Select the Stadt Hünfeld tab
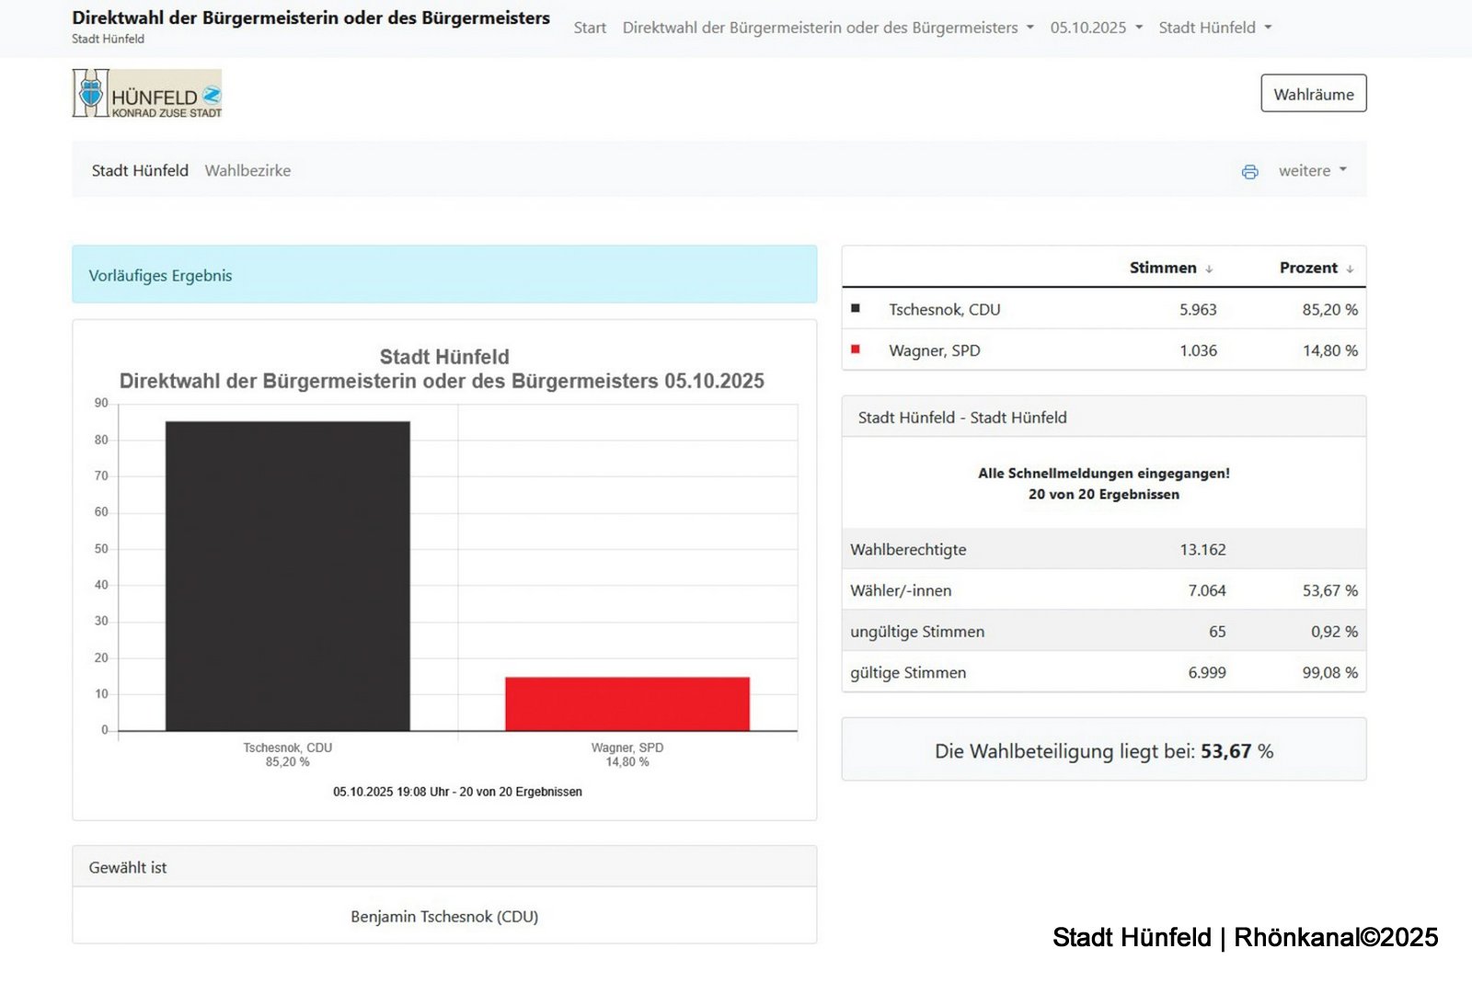This screenshot has height=983, width=1472. pyautogui.click(x=140, y=171)
